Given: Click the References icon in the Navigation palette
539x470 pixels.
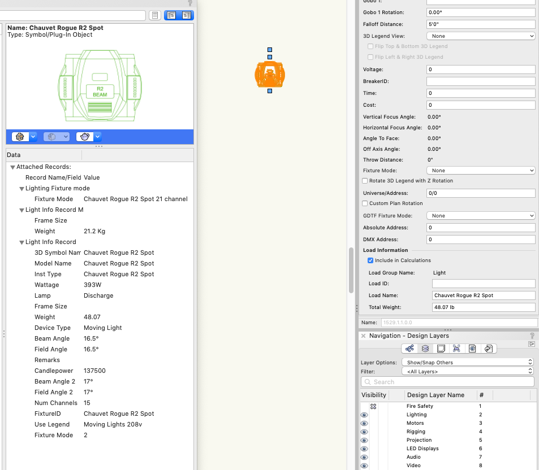Looking at the screenshot, I should click(489, 349).
